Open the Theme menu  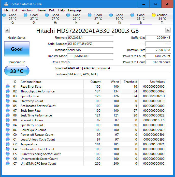click(41, 10)
